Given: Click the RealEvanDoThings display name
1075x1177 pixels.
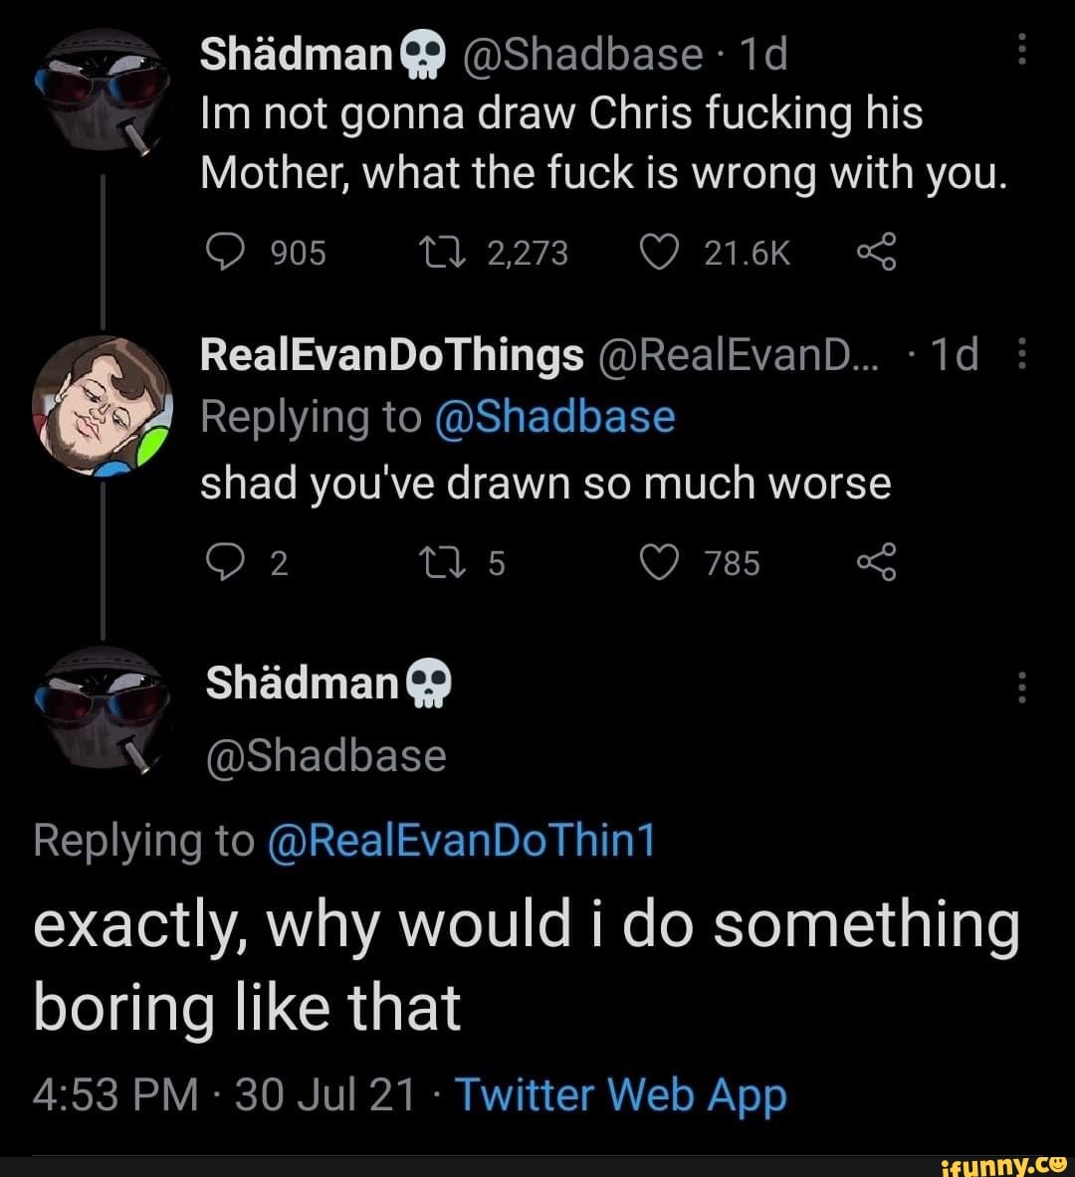Looking at the screenshot, I should coord(391,354).
